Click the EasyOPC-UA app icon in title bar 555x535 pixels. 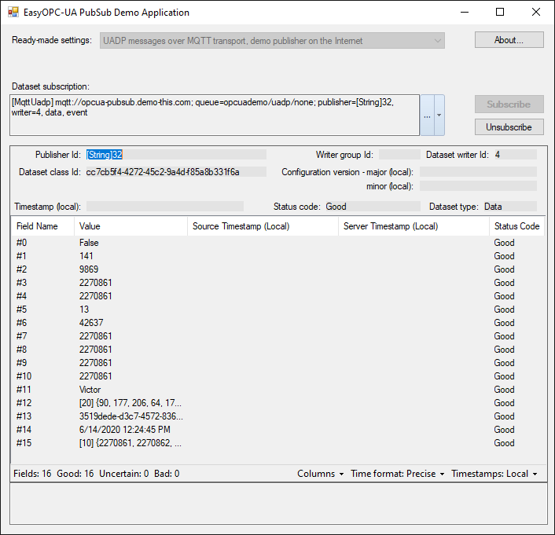13,13
